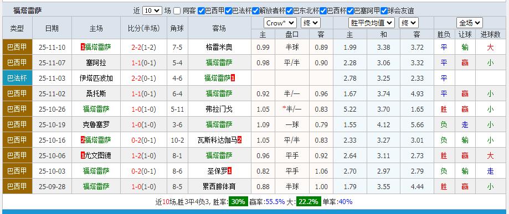Click corner count 10-2

coord(177,140)
